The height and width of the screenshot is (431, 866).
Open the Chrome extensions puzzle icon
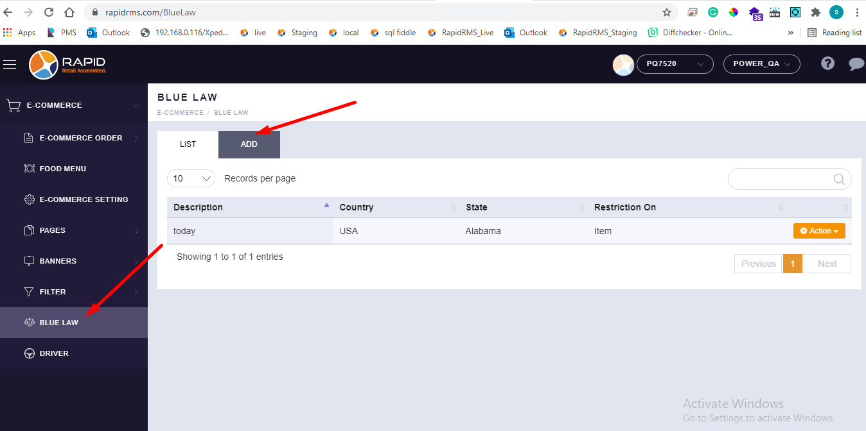pyautogui.click(x=816, y=12)
